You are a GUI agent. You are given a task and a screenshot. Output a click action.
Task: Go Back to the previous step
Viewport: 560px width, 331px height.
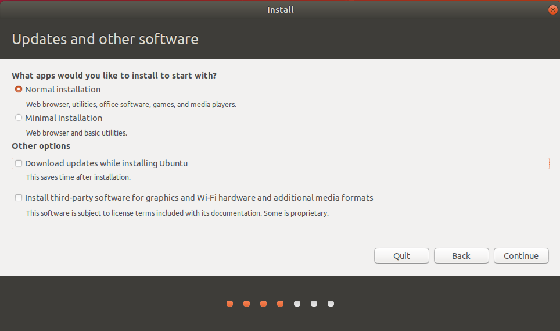click(x=461, y=256)
